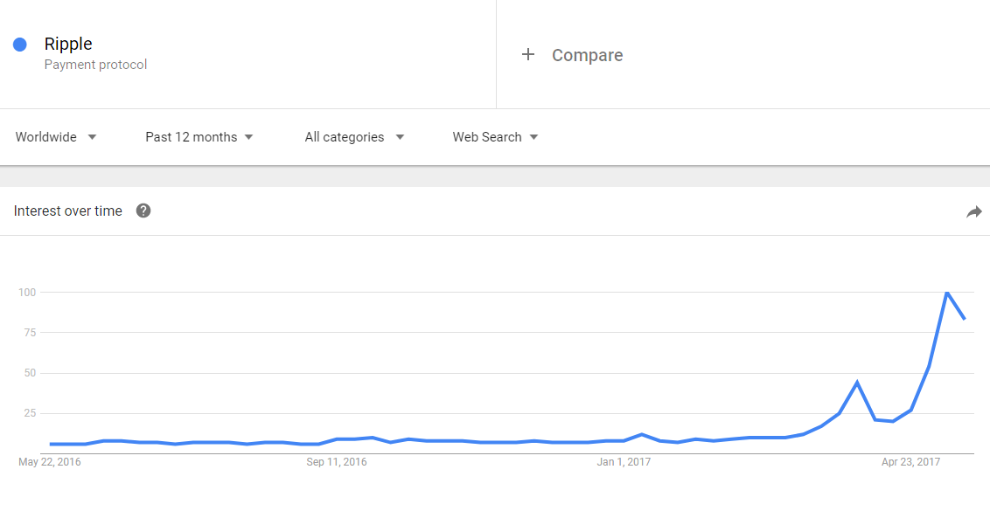Click the Apr 23, 2017 axis label
Screen dimensions: 990x511
pyautogui.click(x=910, y=462)
